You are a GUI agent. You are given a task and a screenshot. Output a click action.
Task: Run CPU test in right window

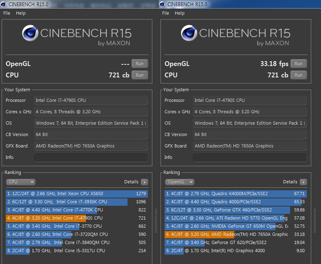tap(299, 75)
